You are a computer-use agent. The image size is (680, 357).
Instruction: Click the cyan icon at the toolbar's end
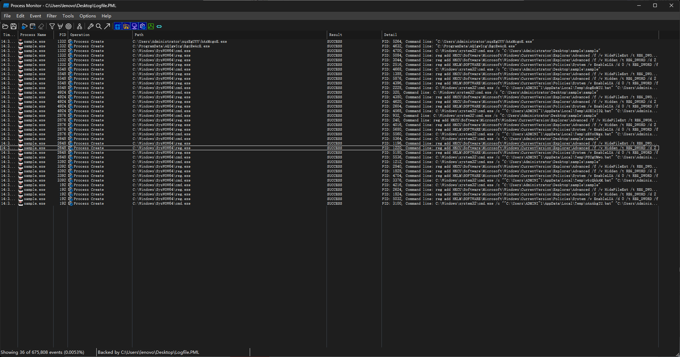(x=159, y=26)
